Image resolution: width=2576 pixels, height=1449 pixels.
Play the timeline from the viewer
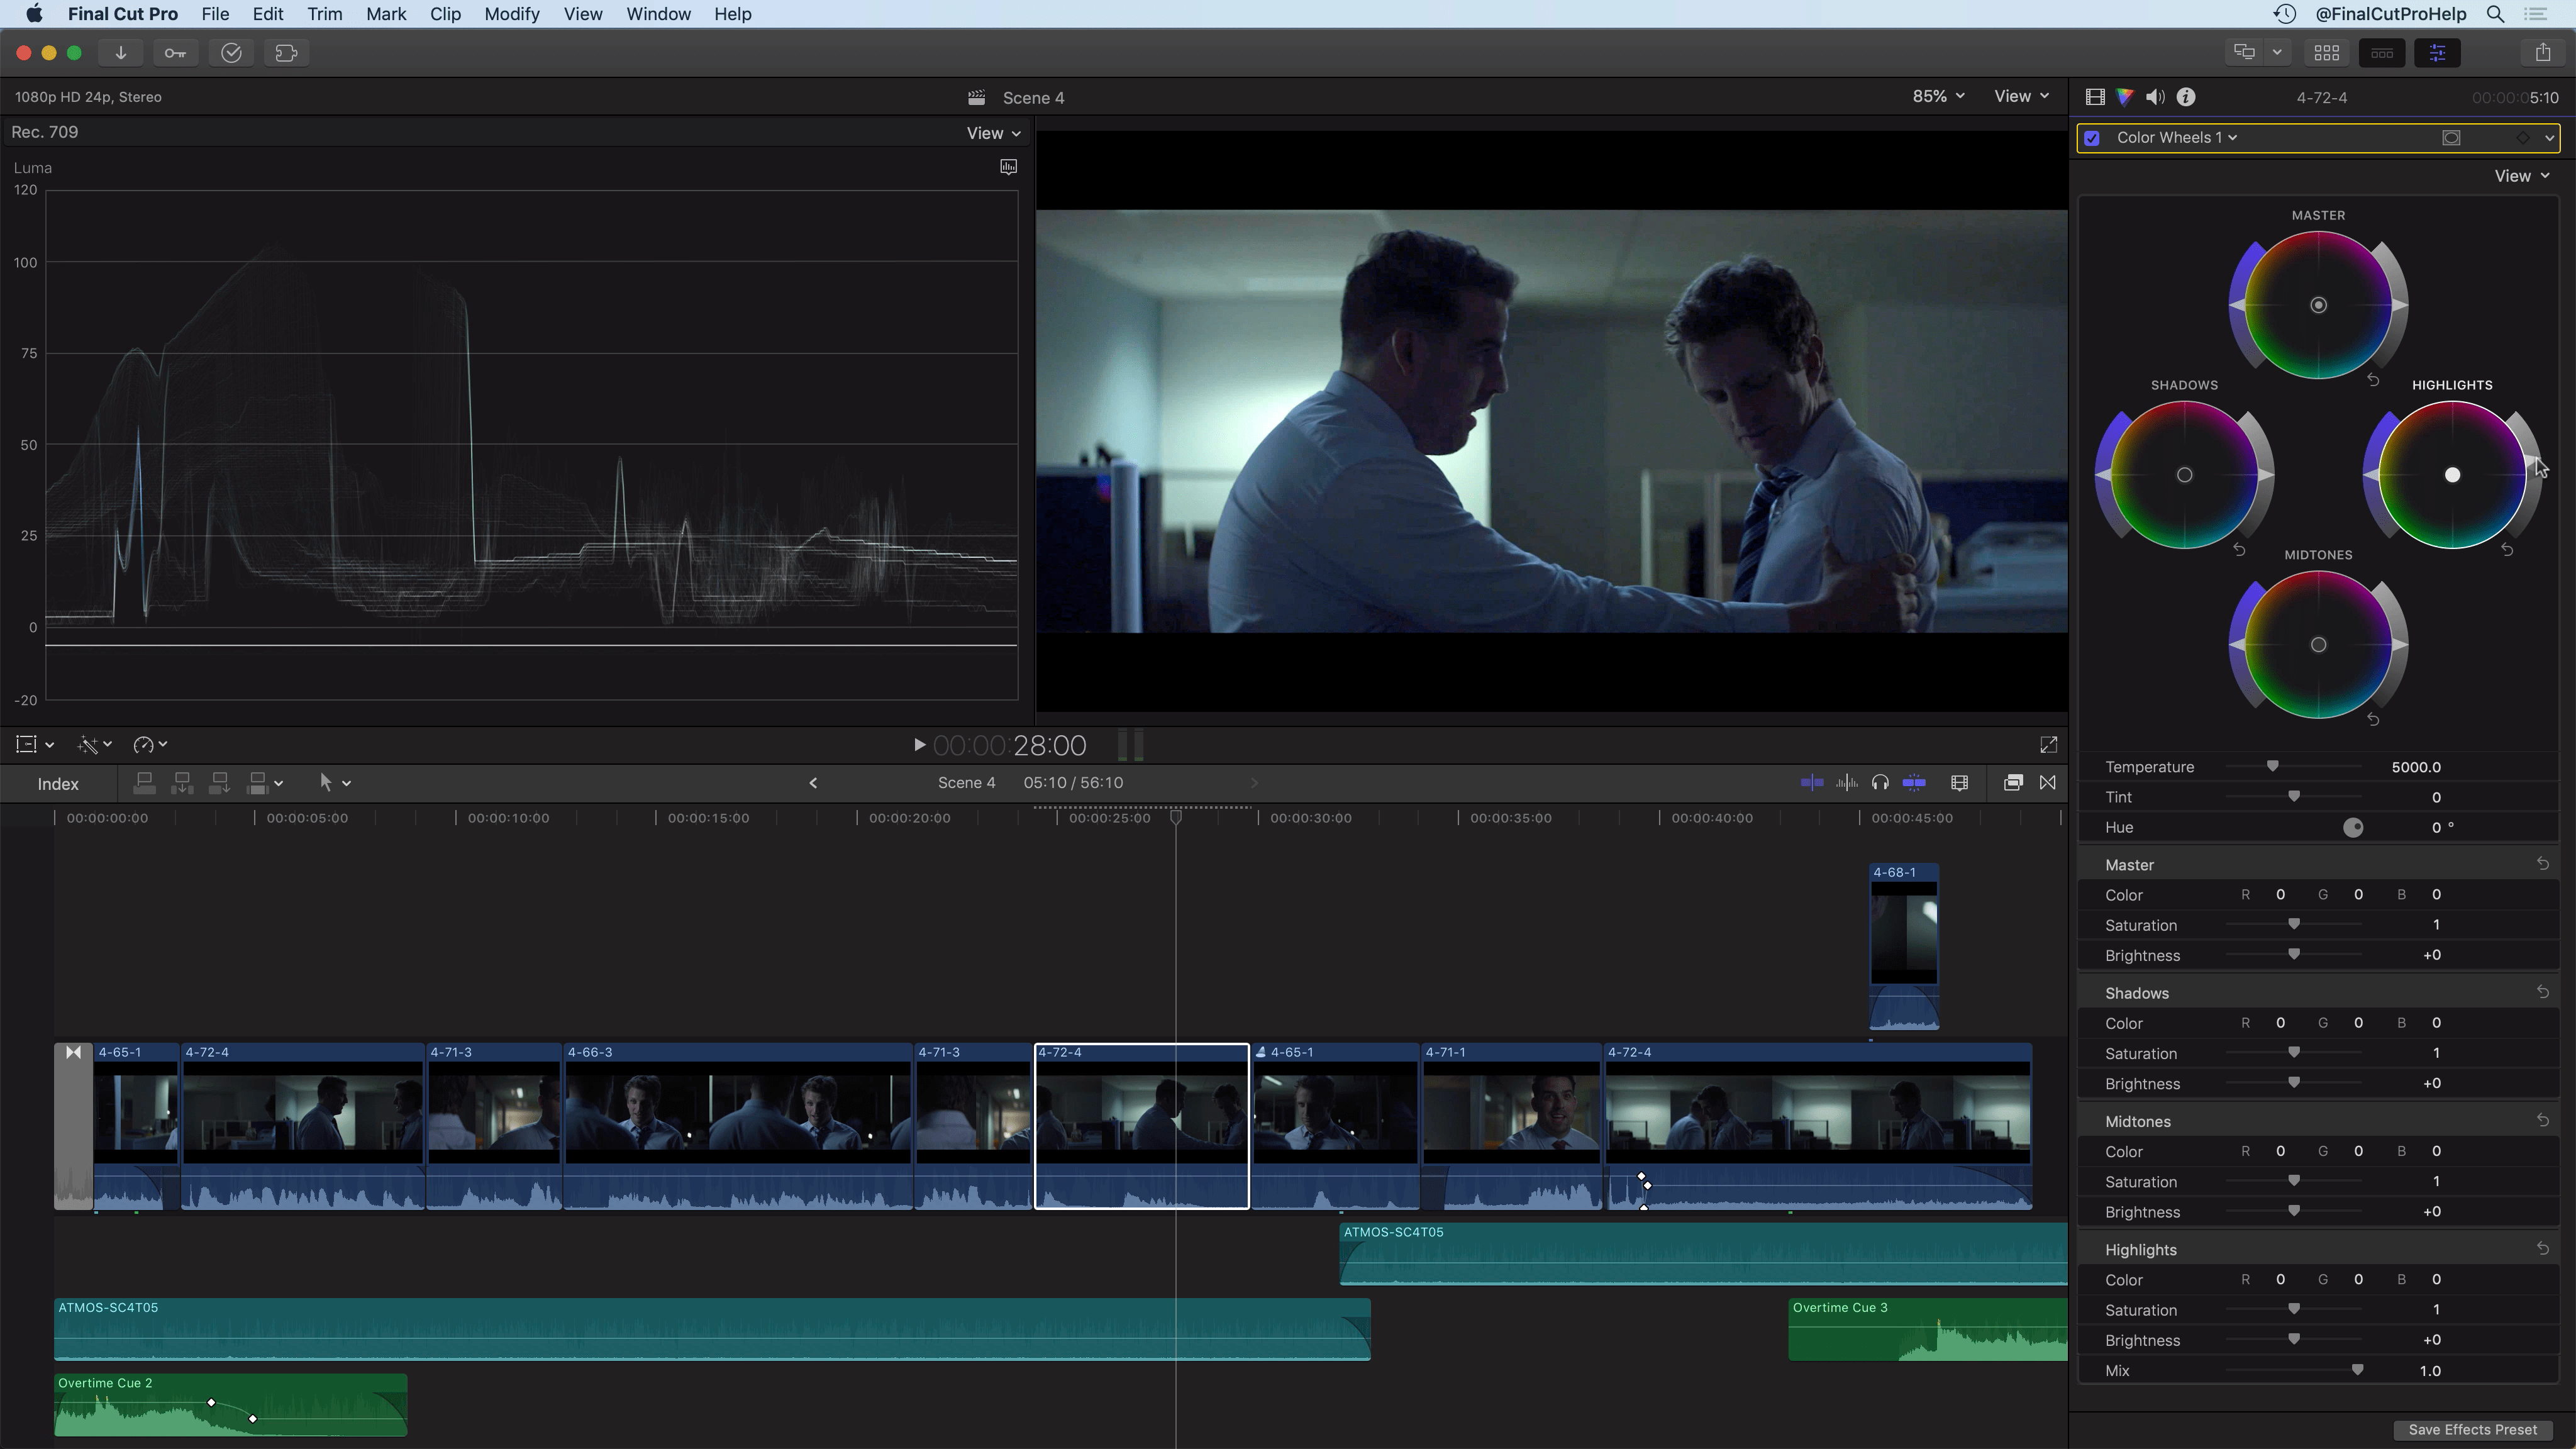tap(919, 744)
